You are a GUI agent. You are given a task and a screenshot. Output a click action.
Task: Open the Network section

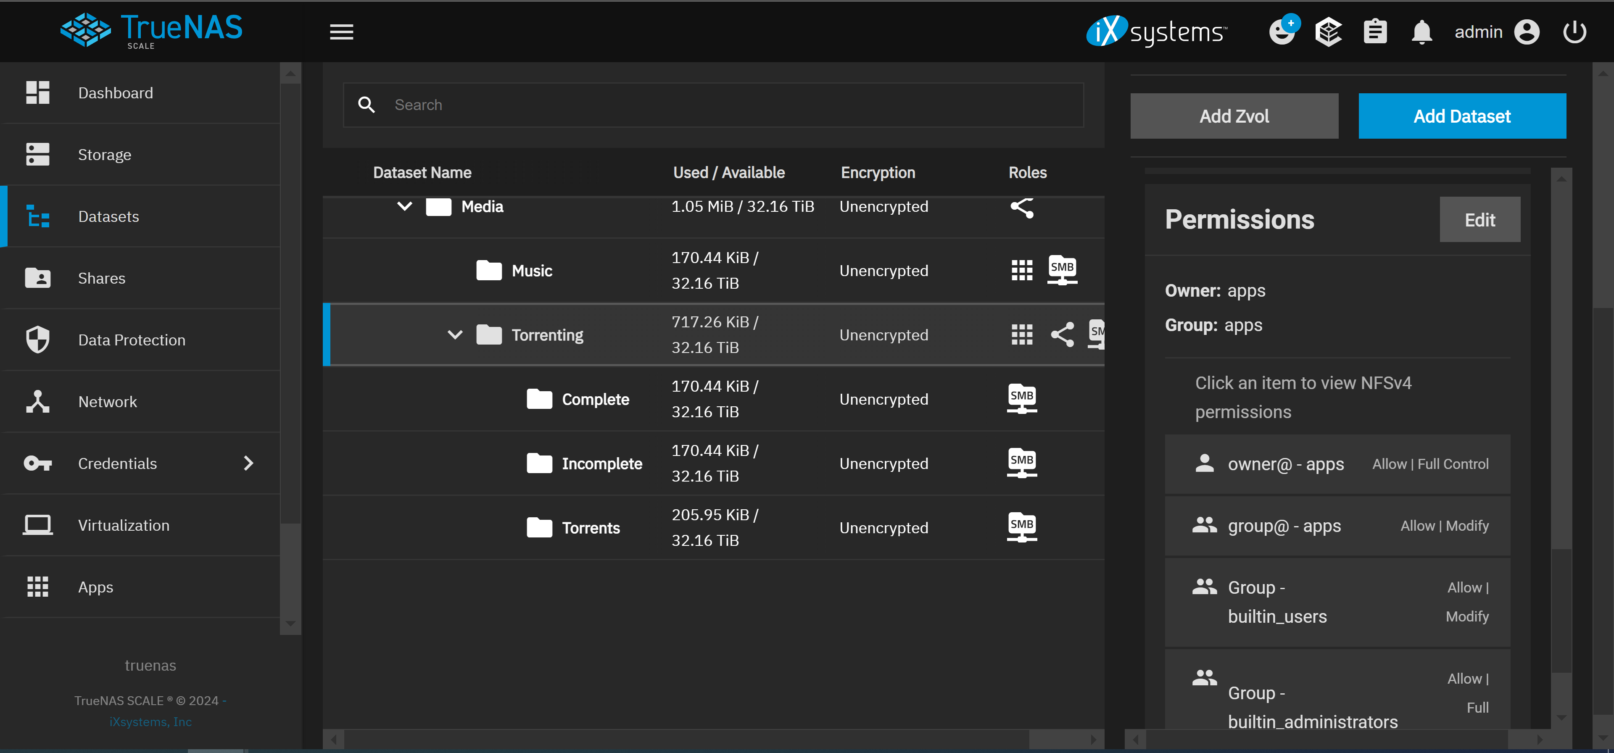107,402
